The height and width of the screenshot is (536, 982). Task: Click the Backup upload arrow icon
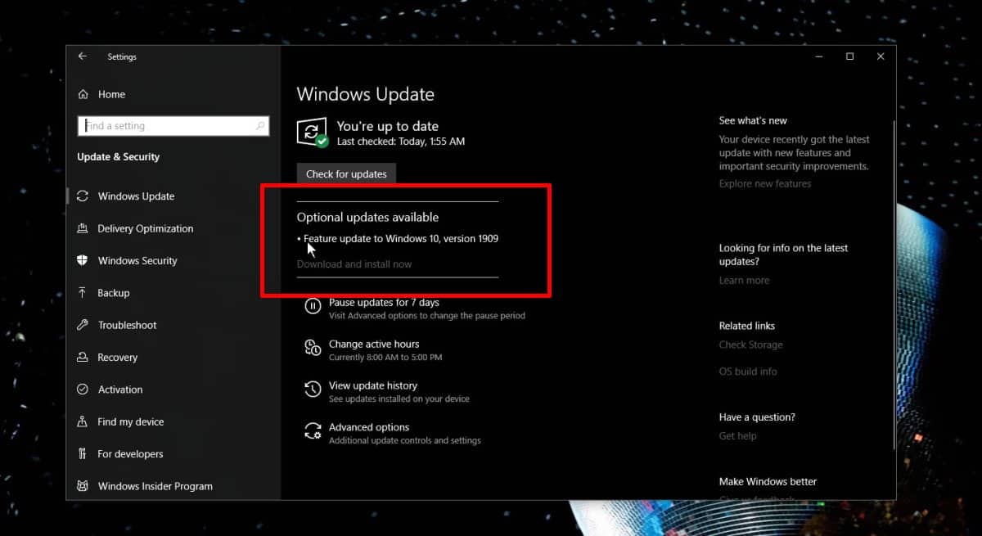tap(83, 293)
